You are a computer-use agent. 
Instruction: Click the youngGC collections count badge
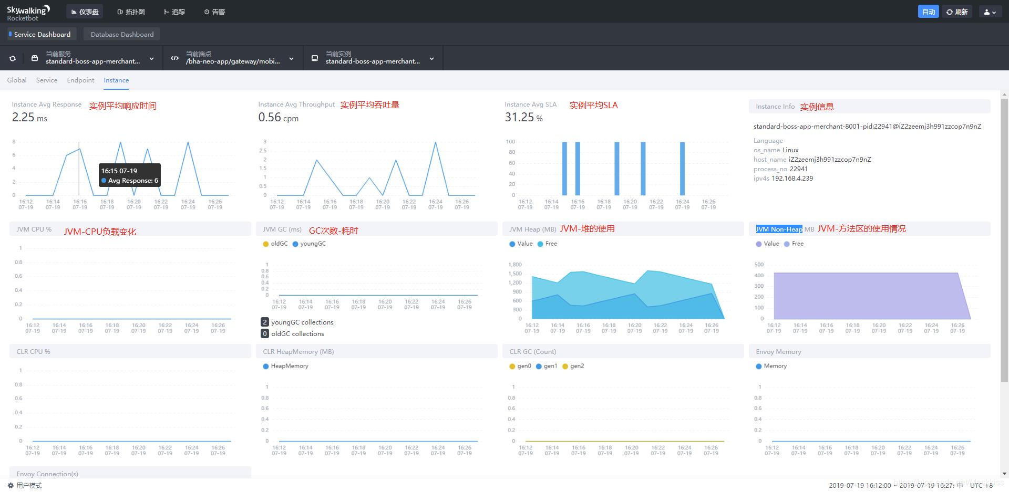(x=264, y=322)
